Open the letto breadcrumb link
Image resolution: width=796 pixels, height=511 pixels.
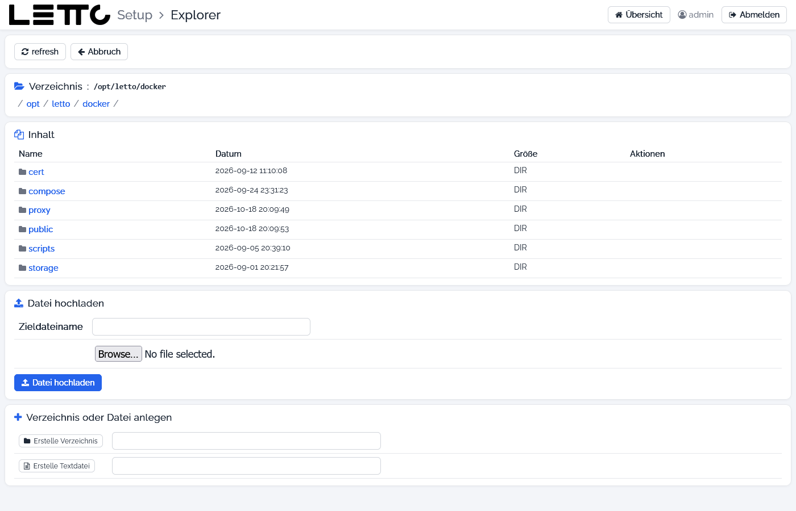click(x=61, y=104)
